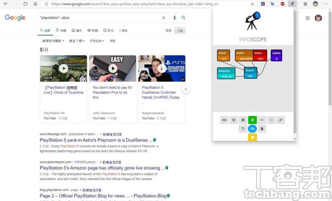This screenshot has height=201, width=332.
Task: Click the green plus add-node button in Infoscope
Action: [x=252, y=120]
